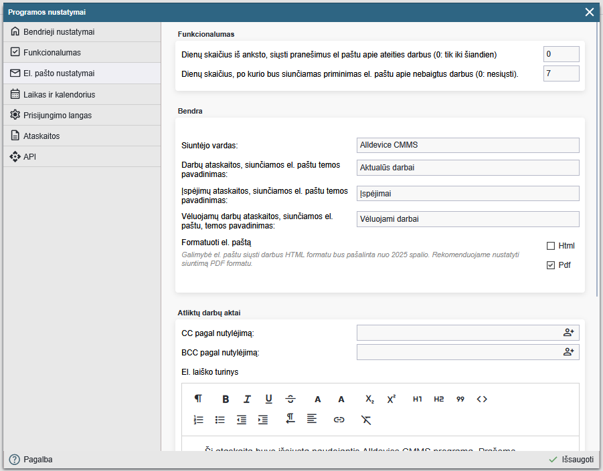Create a numbered list in the editor

point(199,420)
